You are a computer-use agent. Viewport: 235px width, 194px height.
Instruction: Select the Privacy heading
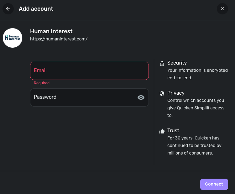click(x=176, y=93)
